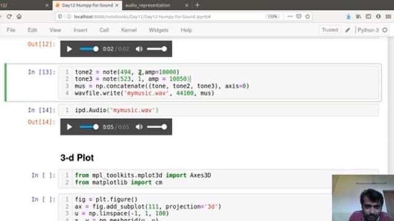Image resolution: width=394 pixels, height=221 pixels.
Task: Show site information icon in address bar
Action: coord(68,17)
